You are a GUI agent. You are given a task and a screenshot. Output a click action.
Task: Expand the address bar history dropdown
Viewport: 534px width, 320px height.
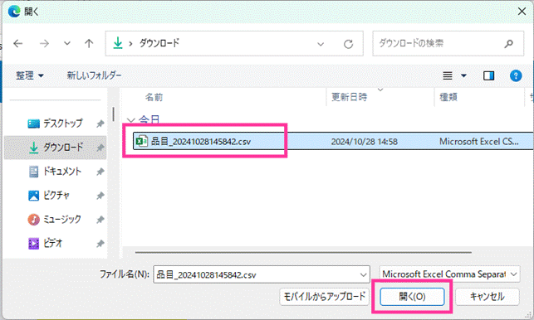click(321, 44)
